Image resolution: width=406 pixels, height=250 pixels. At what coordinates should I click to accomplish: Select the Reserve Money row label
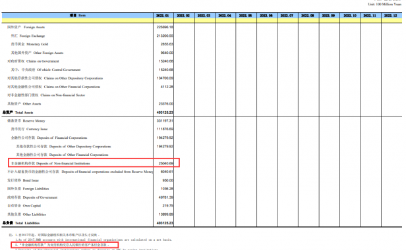click(26, 121)
